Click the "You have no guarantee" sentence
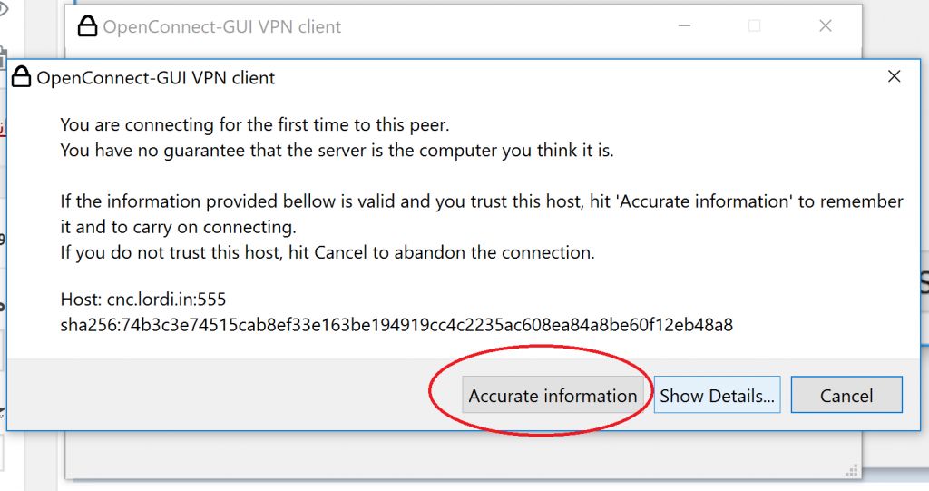 coord(337,150)
